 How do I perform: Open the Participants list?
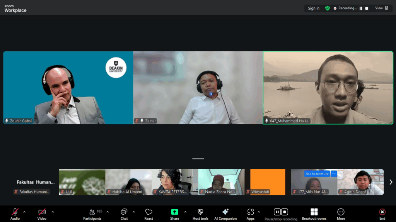(92, 212)
